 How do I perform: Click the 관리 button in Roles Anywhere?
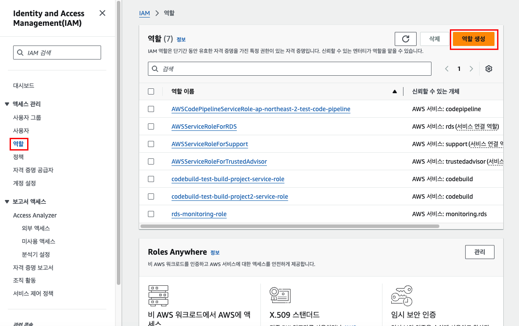480,252
